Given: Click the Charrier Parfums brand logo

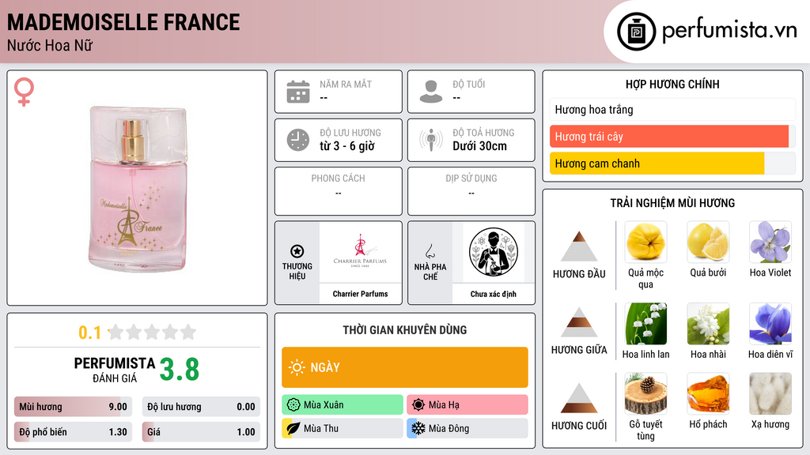Looking at the screenshot, I should (x=360, y=251).
